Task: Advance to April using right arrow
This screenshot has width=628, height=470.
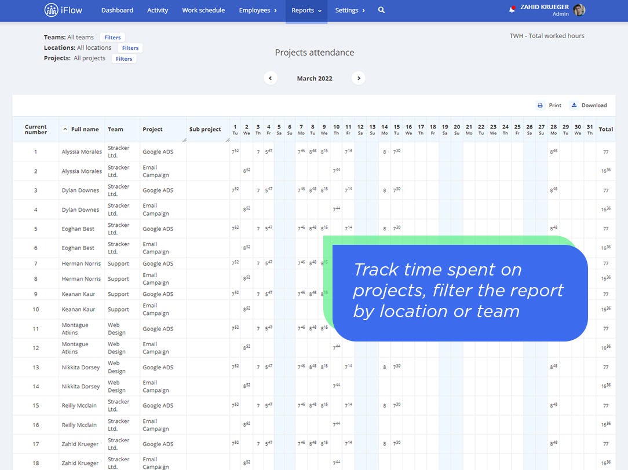Action: click(x=359, y=78)
